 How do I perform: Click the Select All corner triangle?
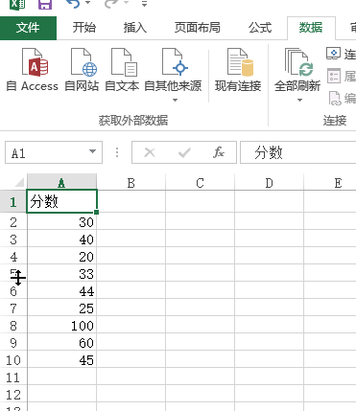18,182
